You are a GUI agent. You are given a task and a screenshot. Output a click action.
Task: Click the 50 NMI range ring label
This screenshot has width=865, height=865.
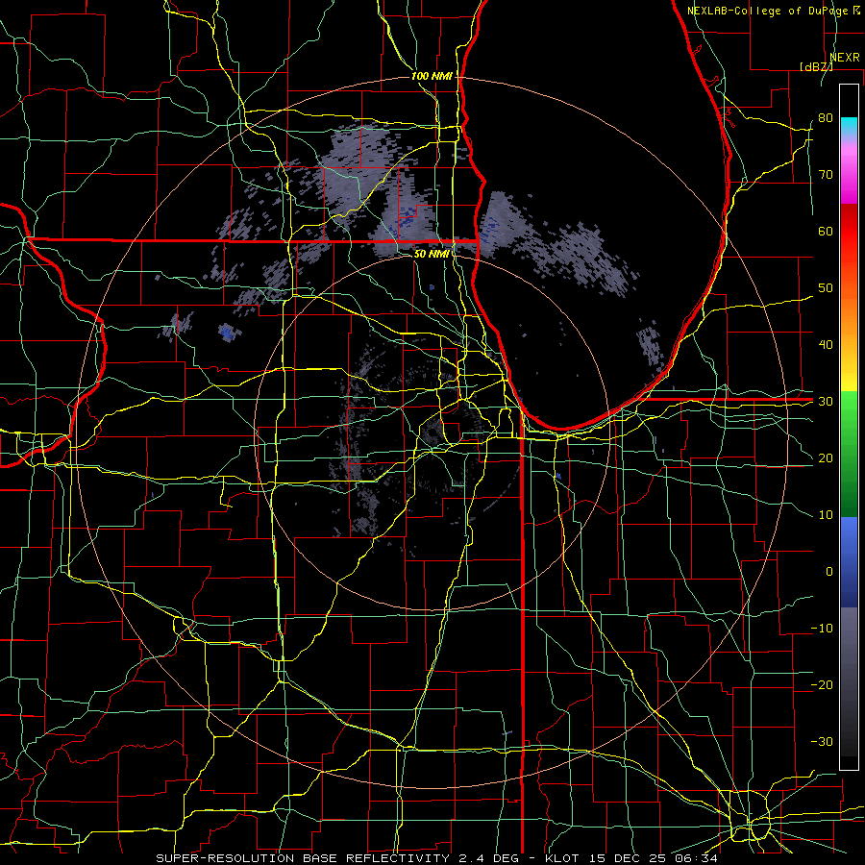point(432,254)
